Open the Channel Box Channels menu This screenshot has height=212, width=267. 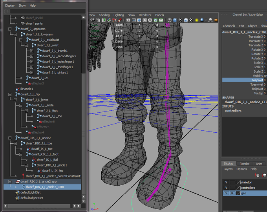[229, 26]
